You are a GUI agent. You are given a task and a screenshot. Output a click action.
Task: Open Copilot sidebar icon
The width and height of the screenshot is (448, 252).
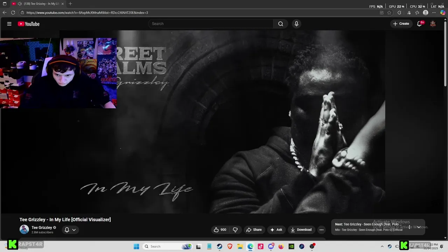[x=443, y=13]
